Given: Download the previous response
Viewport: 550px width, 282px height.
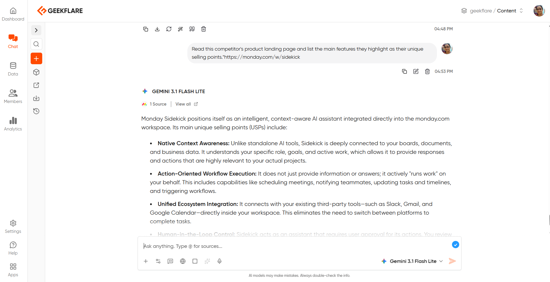Looking at the screenshot, I should [157, 29].
